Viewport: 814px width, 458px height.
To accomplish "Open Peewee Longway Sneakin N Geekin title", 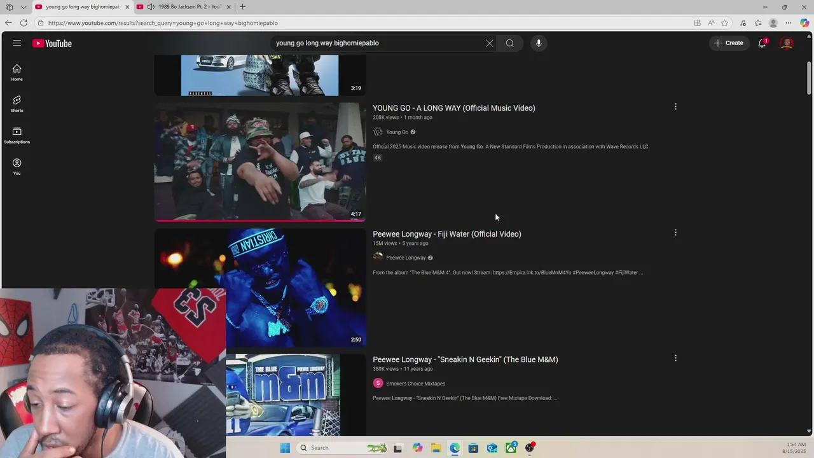I will [465, 359].
